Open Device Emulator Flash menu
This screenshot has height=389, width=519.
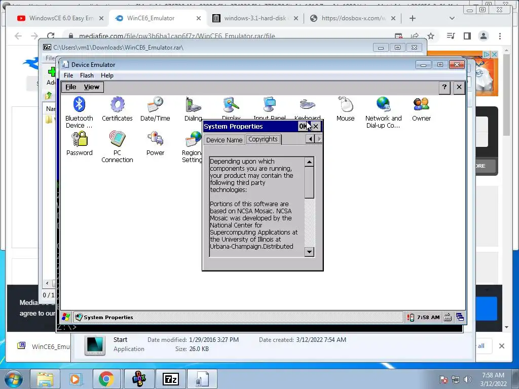tap(87, 75)
